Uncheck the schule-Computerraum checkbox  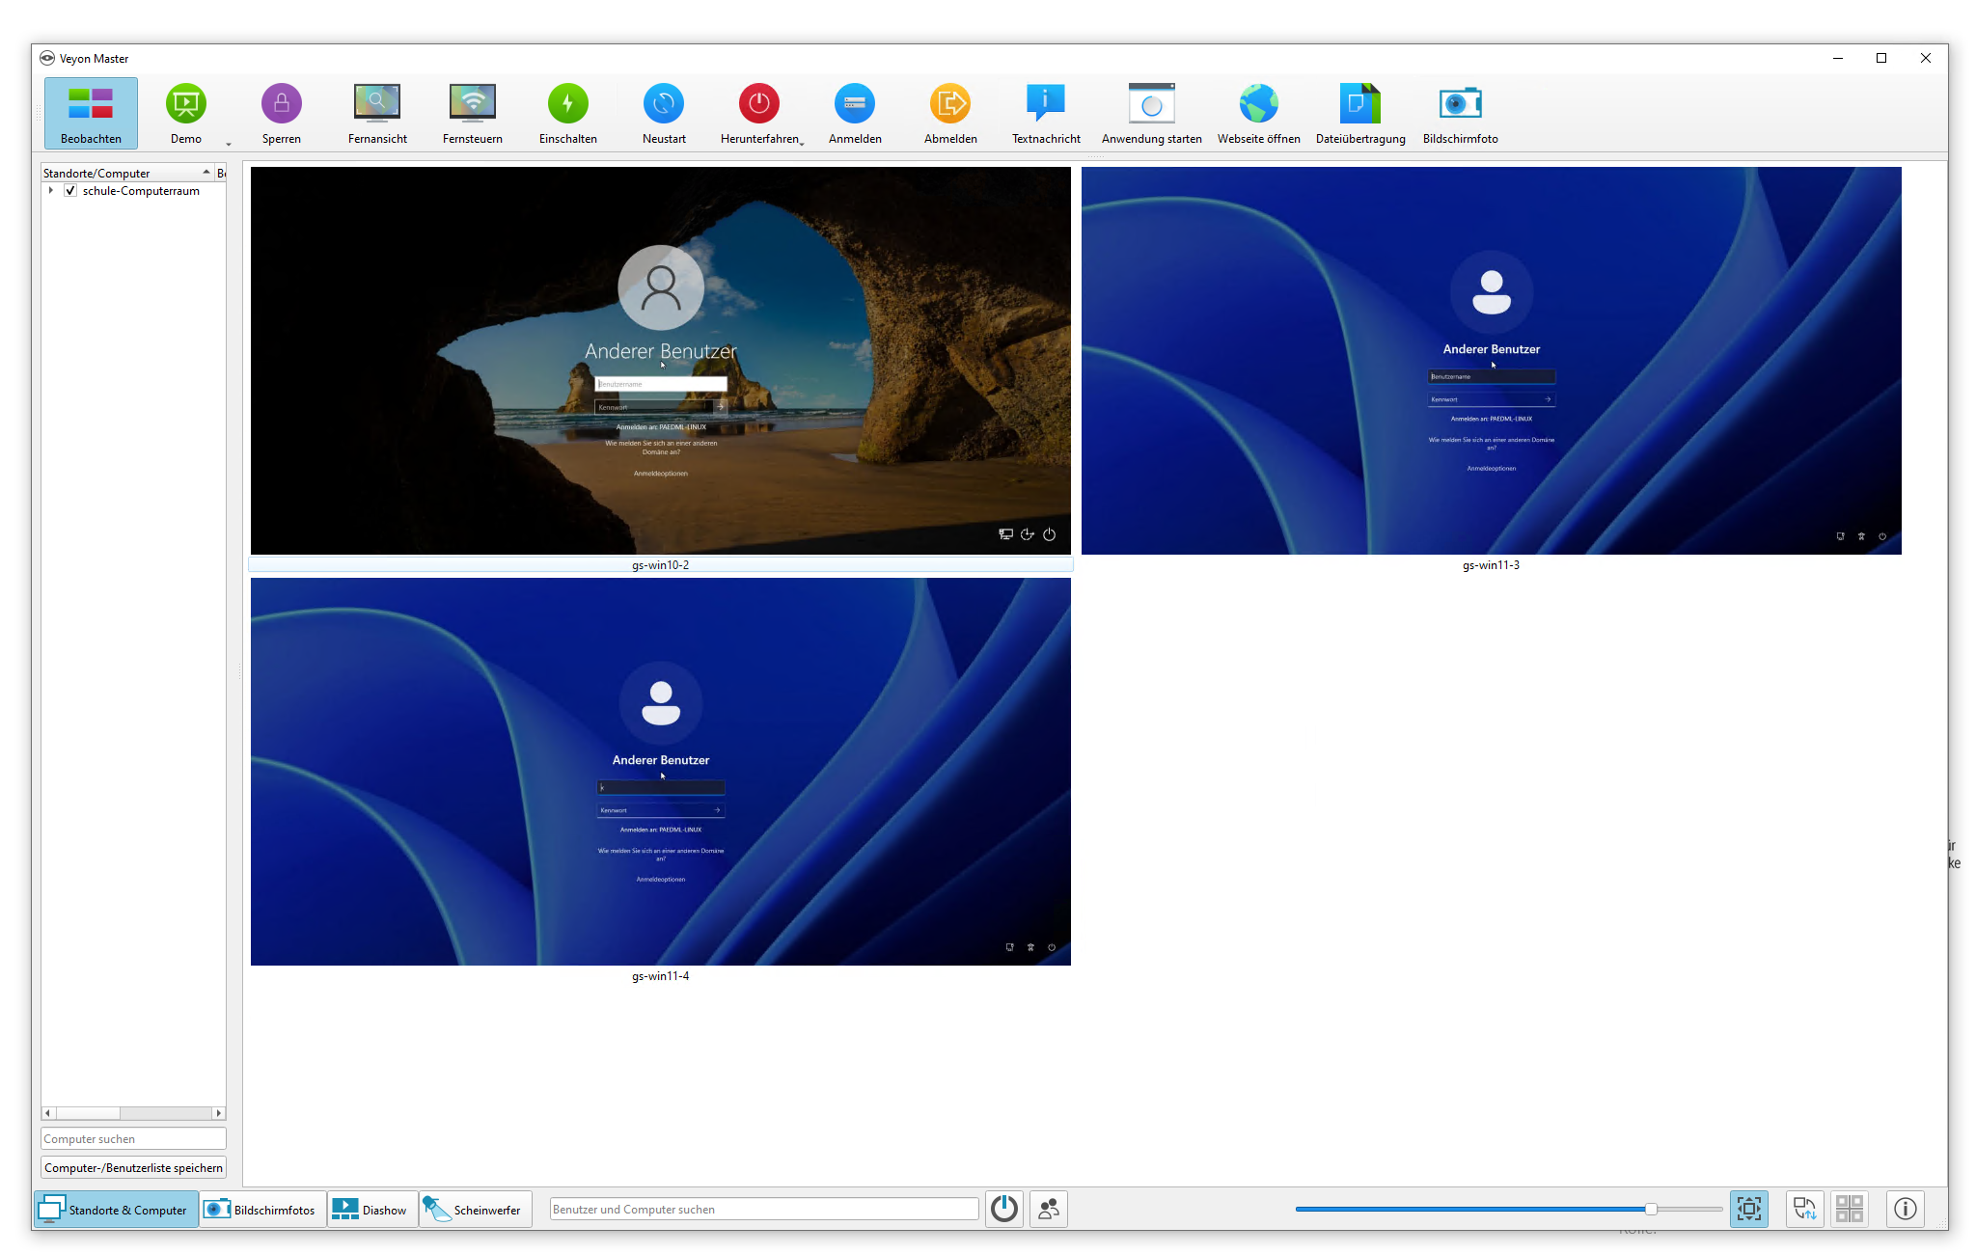point(69,190)
